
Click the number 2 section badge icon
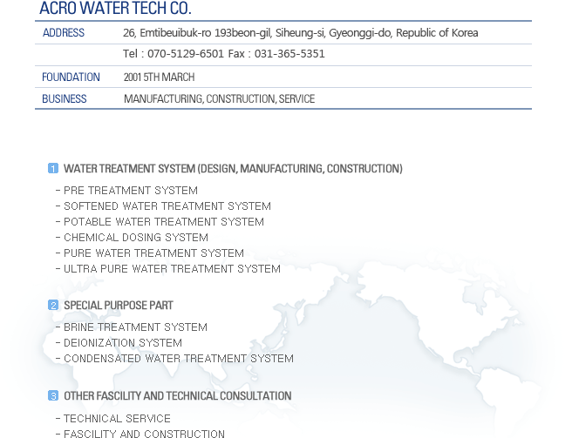tap(53, 305)
